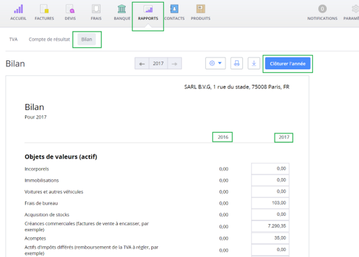The image size is (359, 257).
Task: Download the Bilan report
Action: pyautogui.click(x=253, y=63)
